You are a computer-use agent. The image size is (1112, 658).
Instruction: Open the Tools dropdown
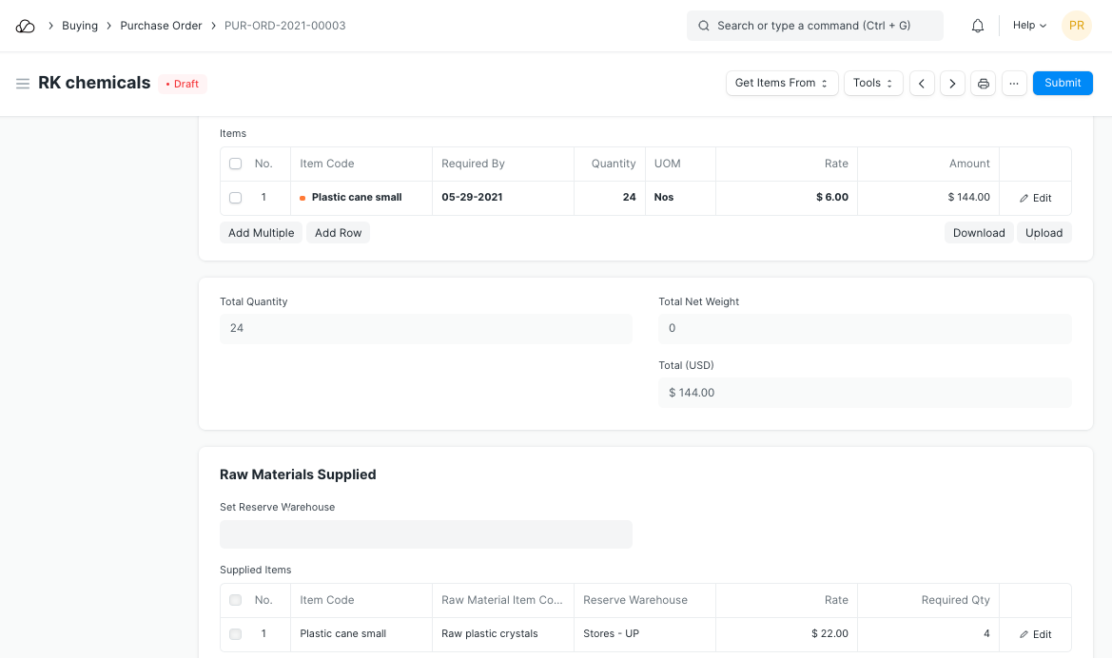873,84
